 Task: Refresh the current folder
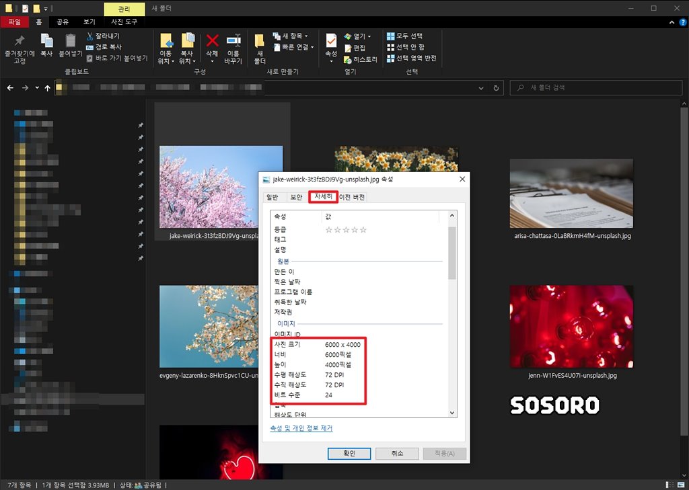496,88
